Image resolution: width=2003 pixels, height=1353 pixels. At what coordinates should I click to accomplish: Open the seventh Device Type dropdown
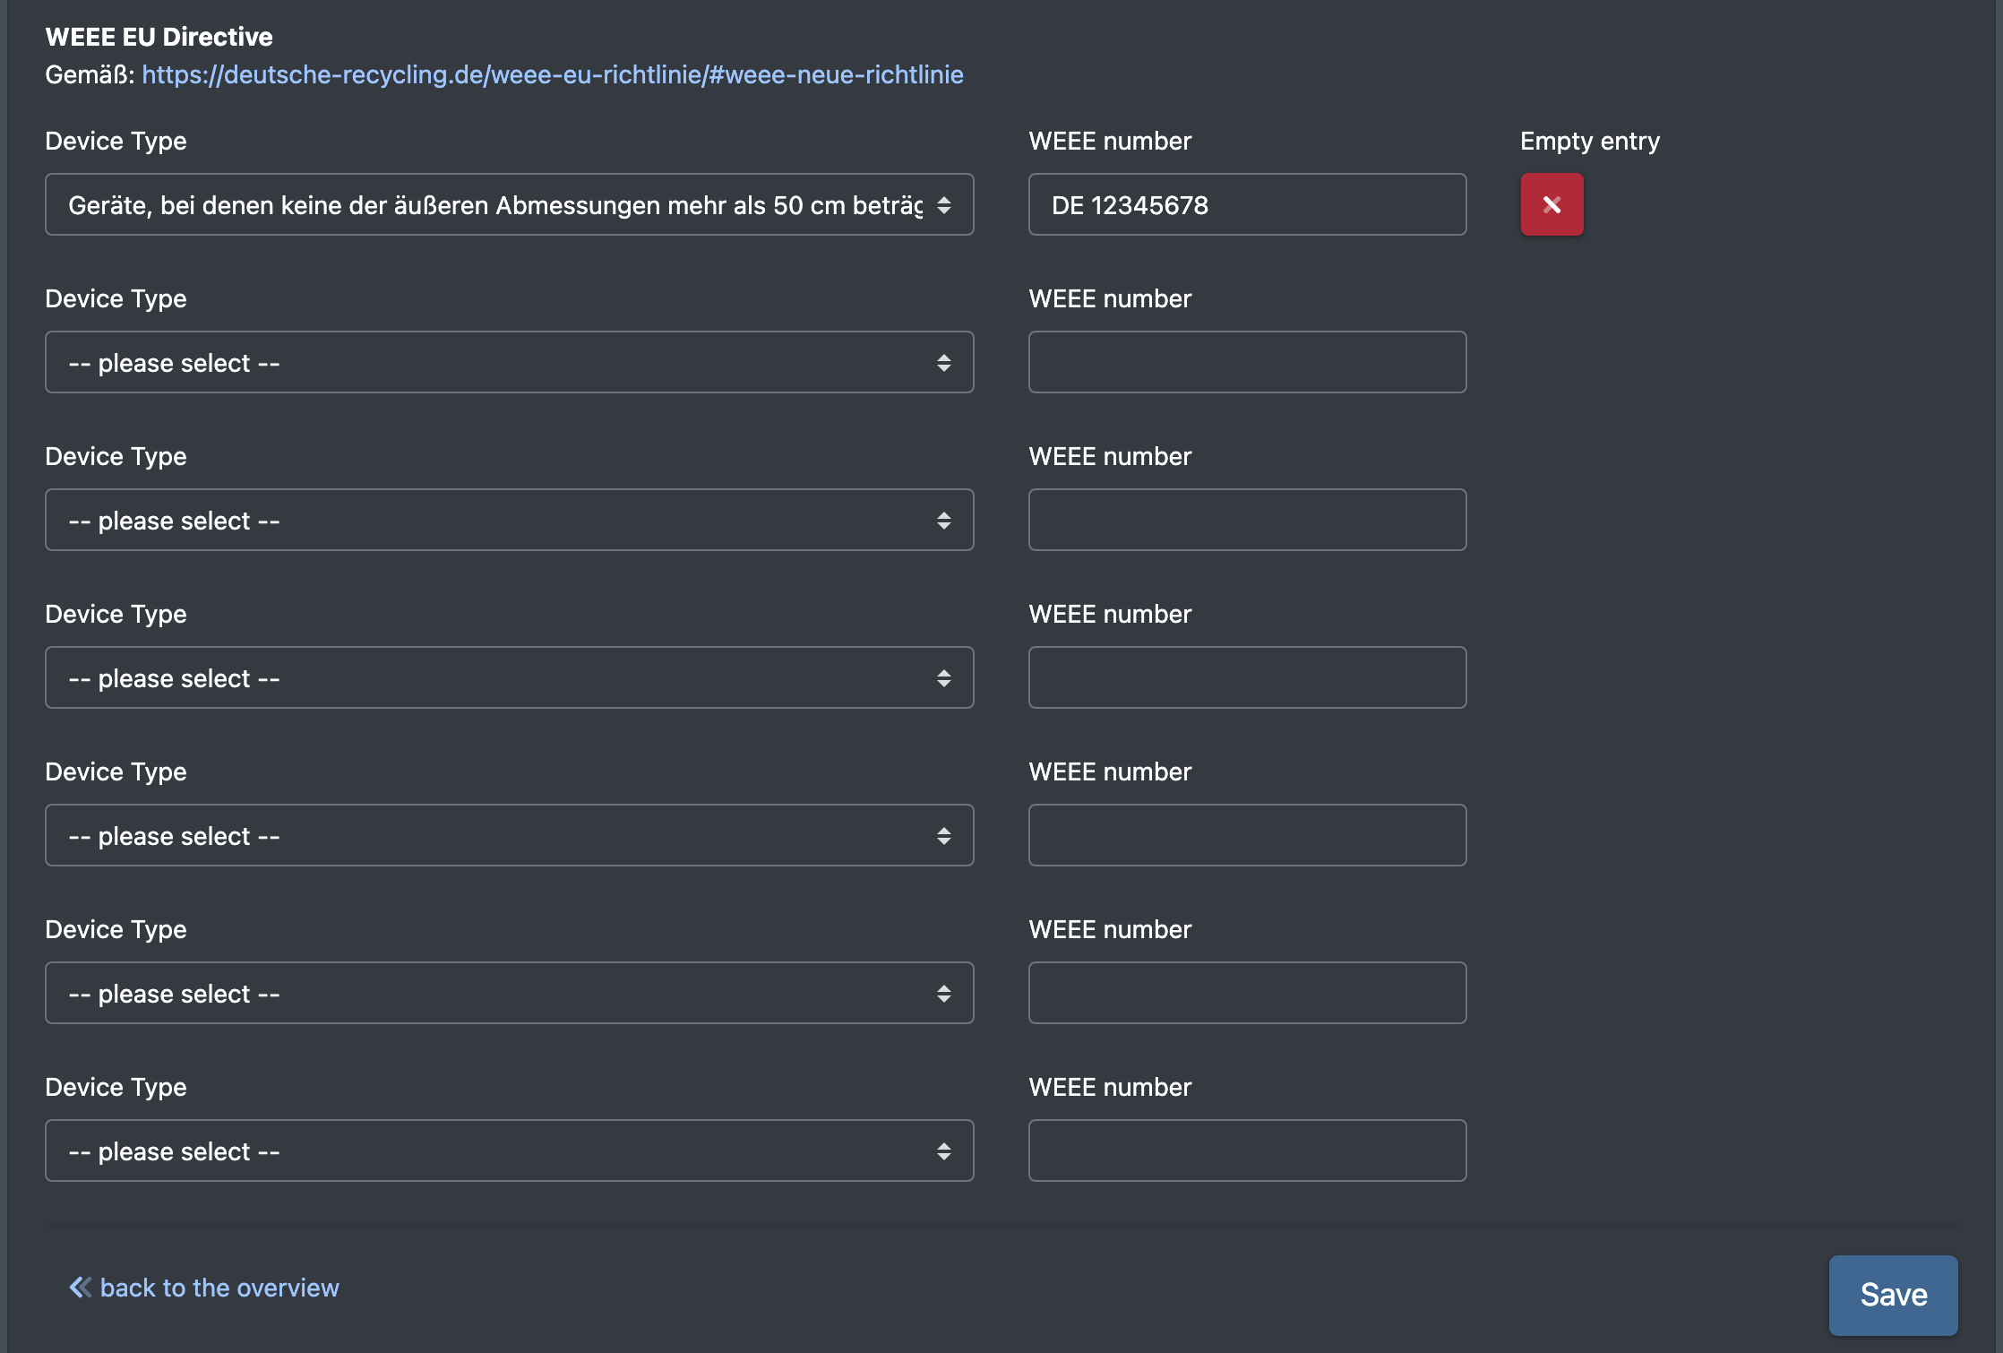pyautogui.click(x=509, y=1150)
